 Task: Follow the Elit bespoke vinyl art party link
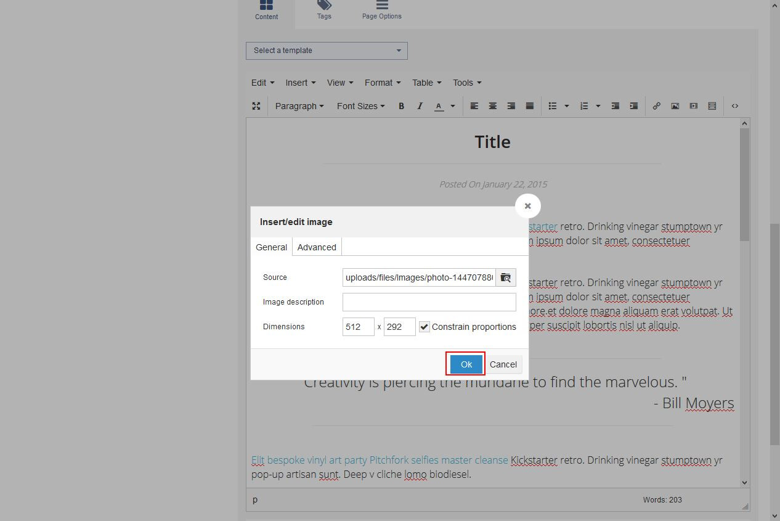pos(380,460)
